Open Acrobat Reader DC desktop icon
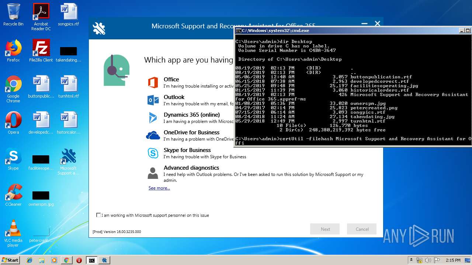 click(41, 17)
